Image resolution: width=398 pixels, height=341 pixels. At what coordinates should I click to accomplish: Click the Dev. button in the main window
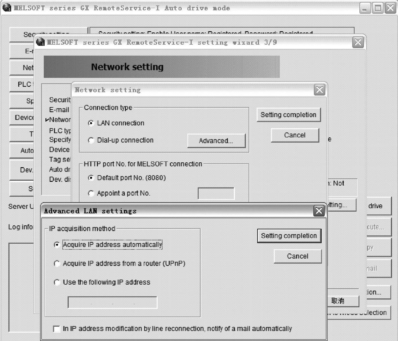22,170
